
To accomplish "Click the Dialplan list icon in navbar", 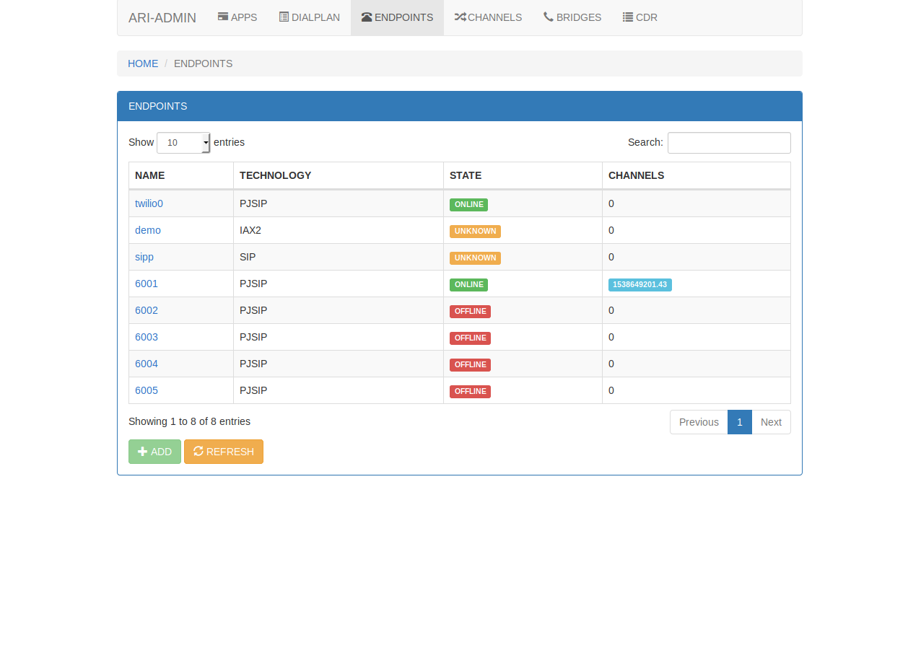I will click(x=284, y=17).
